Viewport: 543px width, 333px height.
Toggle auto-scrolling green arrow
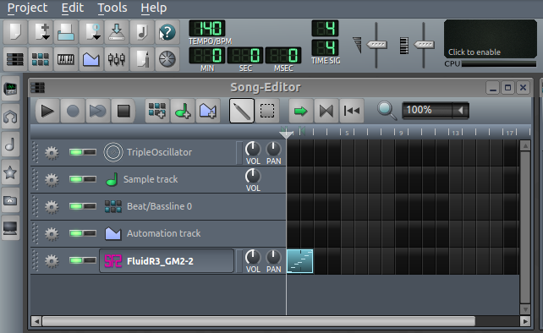(x=301, y=111)
